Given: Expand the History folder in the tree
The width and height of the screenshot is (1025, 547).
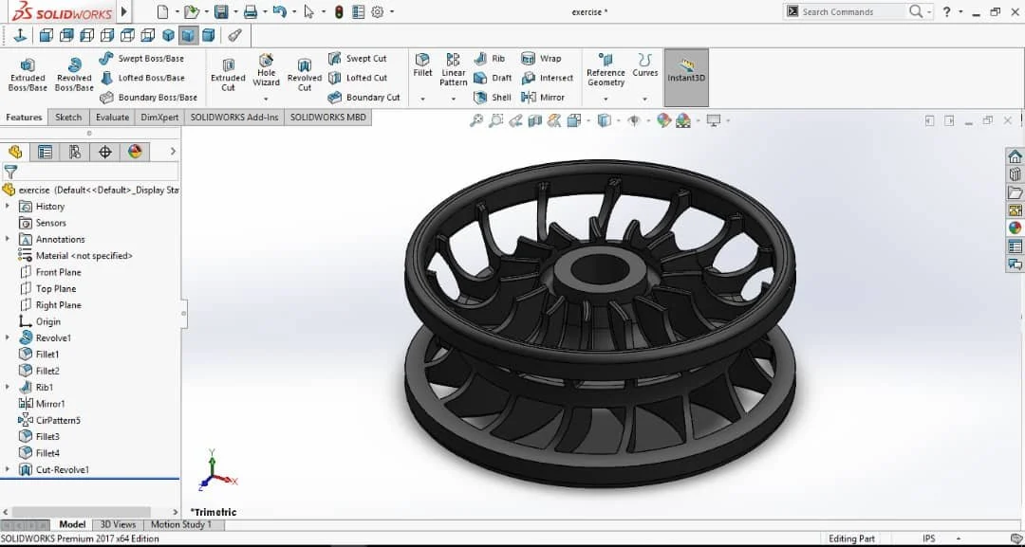Looking at the screenshot, I should (x=8, y=206).
